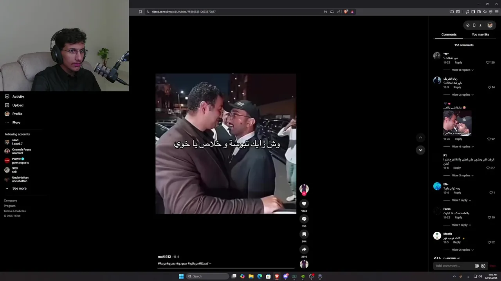501x281 pixels.
Task: Follow creator via the avatar plus badge
Action: (304, 194)
